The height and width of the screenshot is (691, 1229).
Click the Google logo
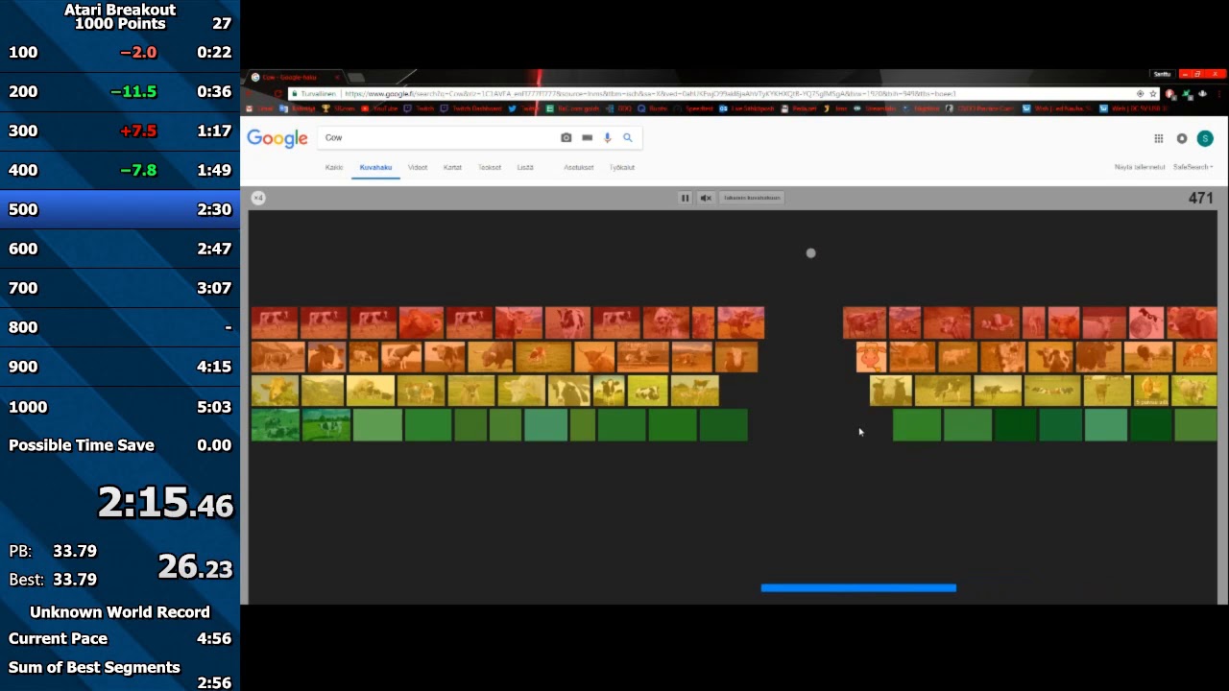point(277,138)
